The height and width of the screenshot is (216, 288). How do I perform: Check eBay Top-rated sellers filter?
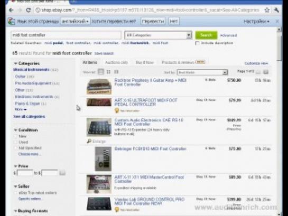16,193
